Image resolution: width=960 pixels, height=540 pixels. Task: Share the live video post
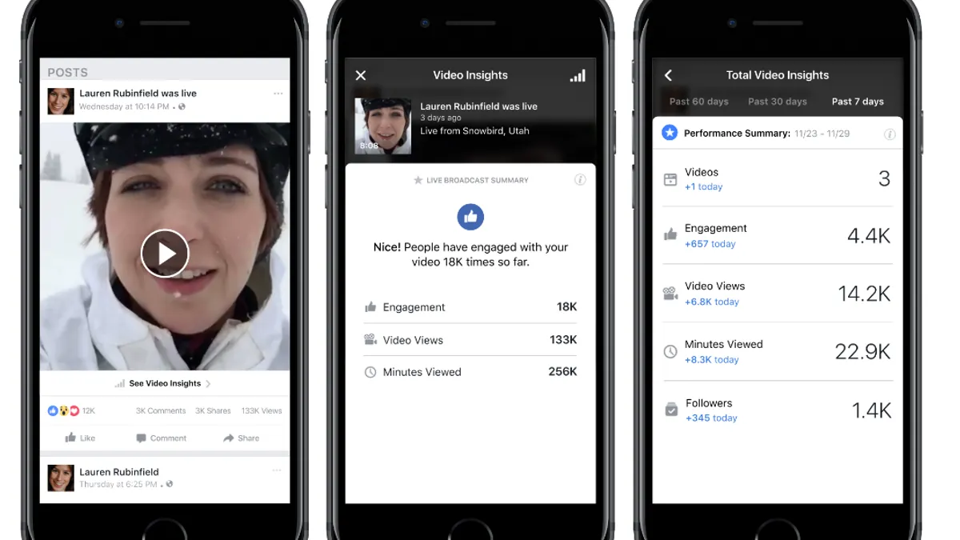[x=242, y=438]
